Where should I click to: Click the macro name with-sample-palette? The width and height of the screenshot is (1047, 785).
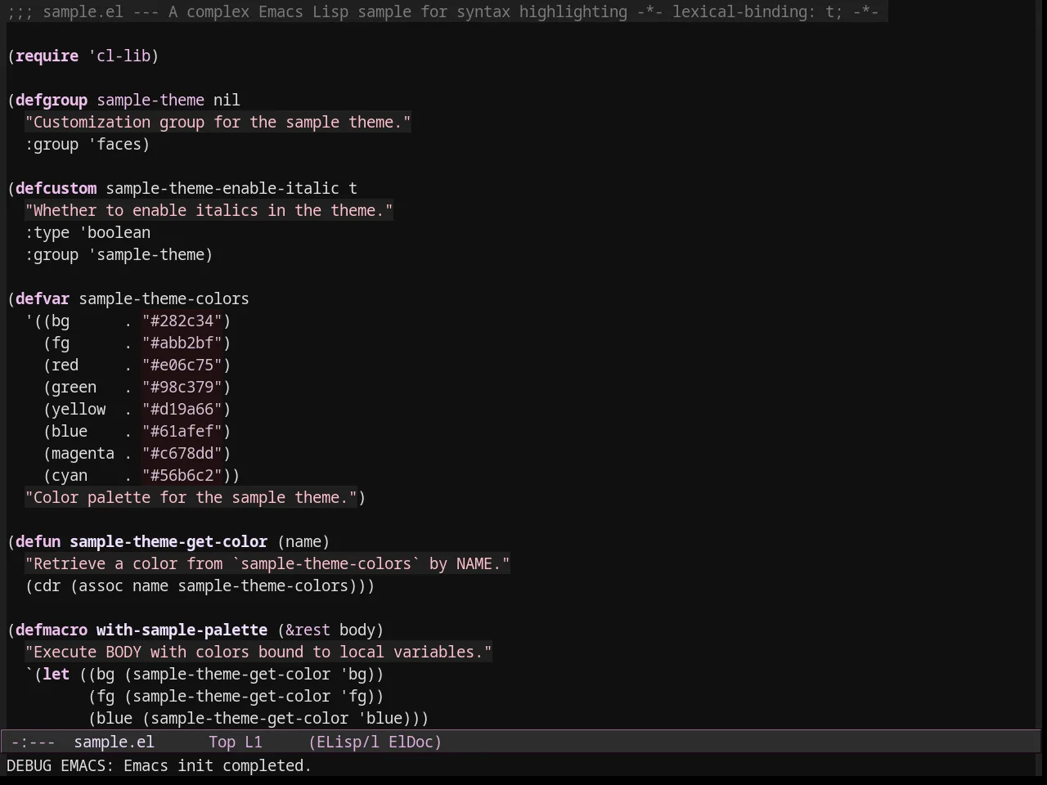coord(182,630)
